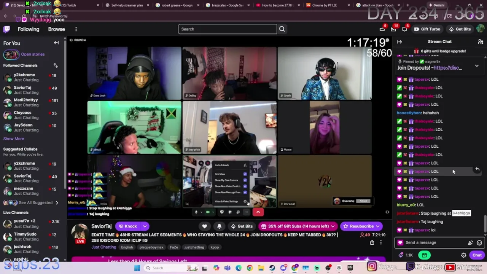
Task: Collapse the For You sidebar
Action: [x=56, y=43]
